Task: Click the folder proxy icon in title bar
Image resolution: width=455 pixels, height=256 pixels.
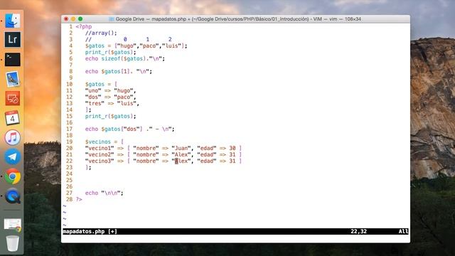Action: click(x=111, y=19)
